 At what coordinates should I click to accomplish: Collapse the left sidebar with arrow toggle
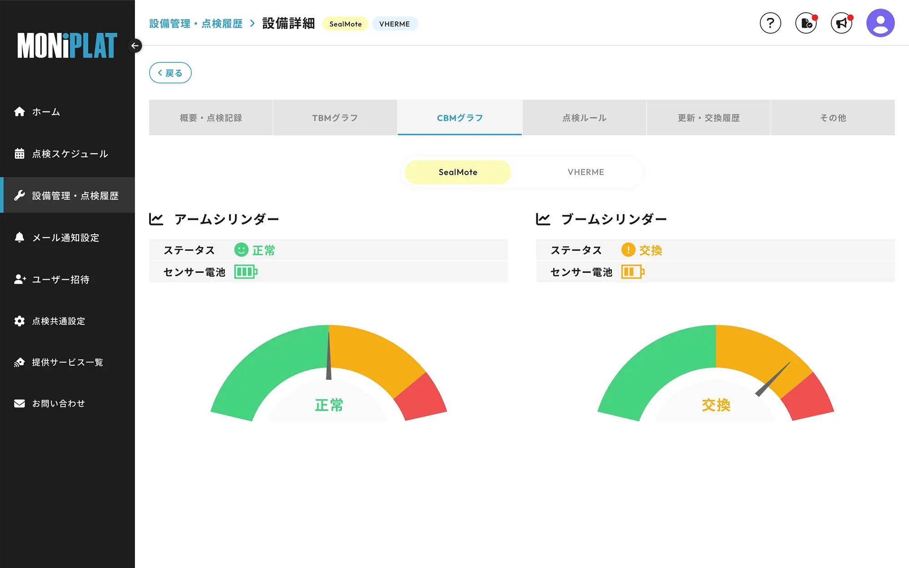[135, 46]
